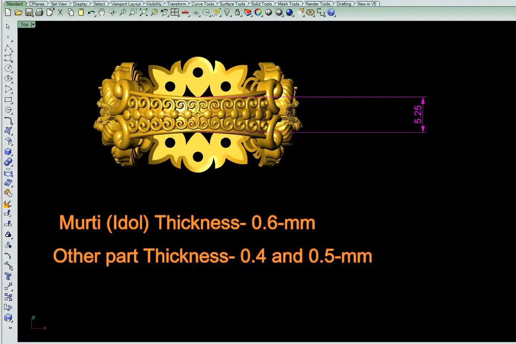Select the Polyline tool in left toolbar
Screen dimensions: 516x344
[8, 48]
